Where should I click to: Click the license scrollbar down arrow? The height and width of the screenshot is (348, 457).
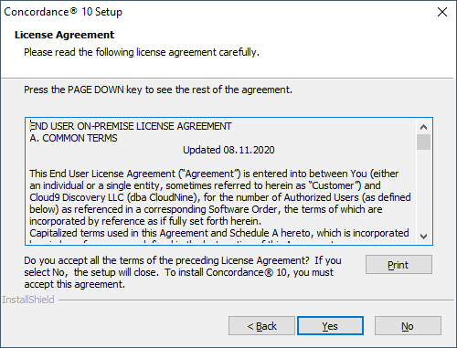(423, 237)
